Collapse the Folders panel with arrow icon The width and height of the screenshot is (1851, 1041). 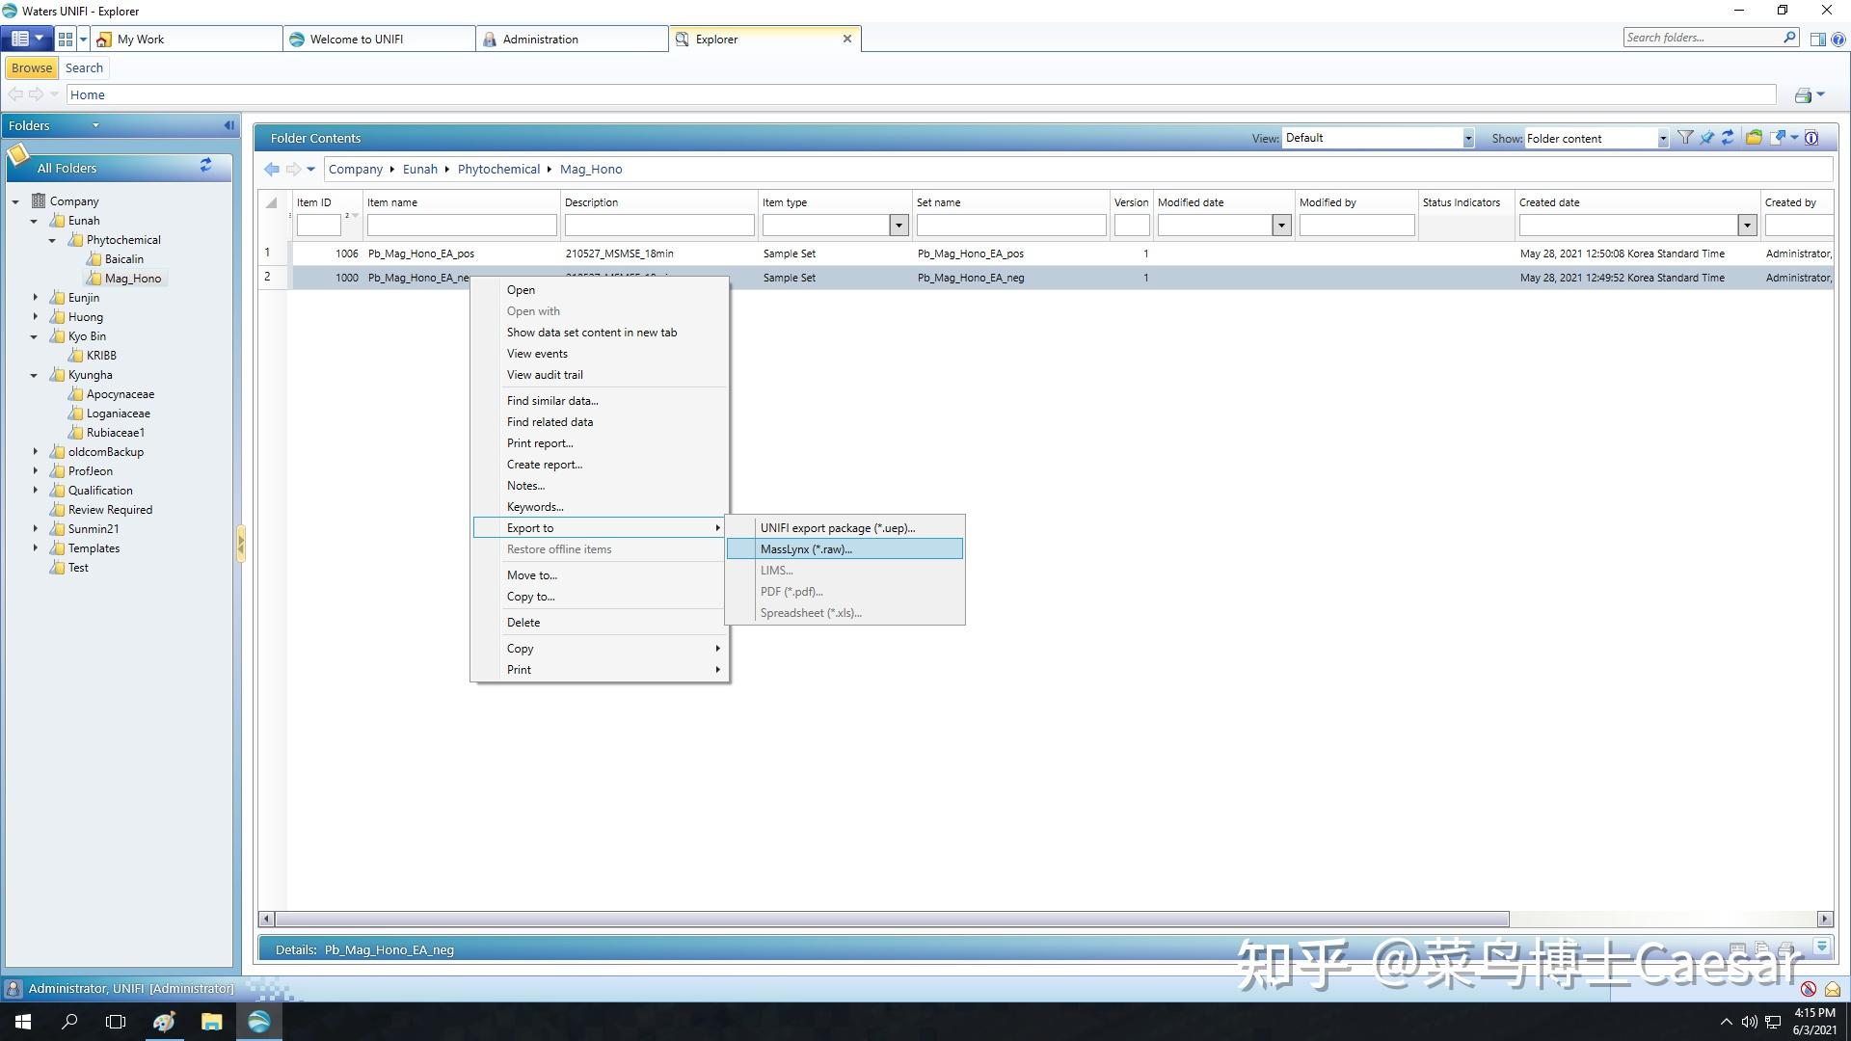coord(228,125)
